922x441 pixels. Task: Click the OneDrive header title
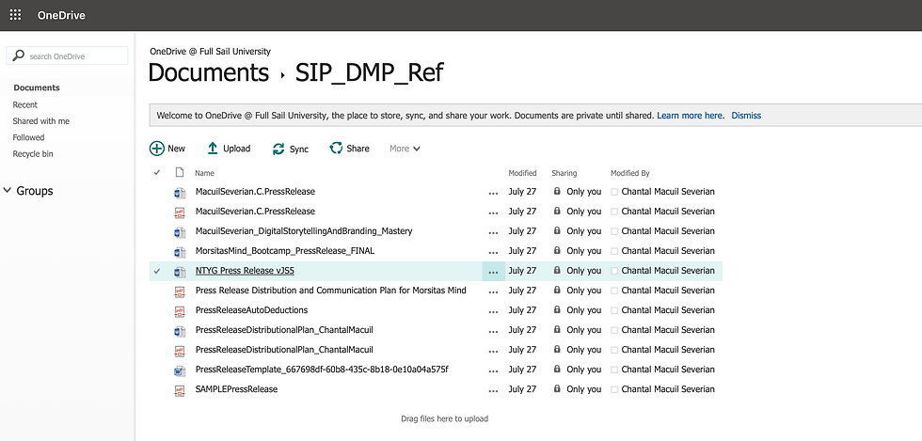pos(61,15)
